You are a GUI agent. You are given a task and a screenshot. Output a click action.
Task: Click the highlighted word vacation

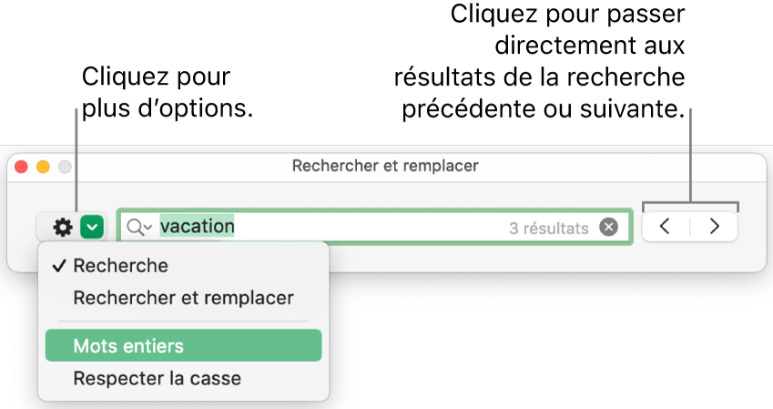point(197,226)
